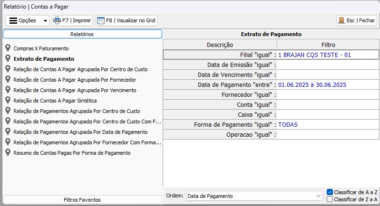Click pin icon beside Resumo de Contas Pagas

tap(8, 153)
